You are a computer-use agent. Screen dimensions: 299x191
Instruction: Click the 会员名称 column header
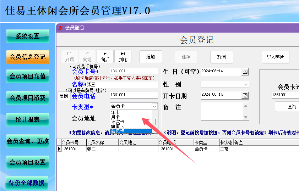(102, 142)
